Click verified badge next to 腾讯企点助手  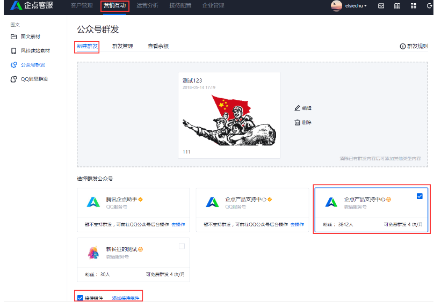point(141,200)
